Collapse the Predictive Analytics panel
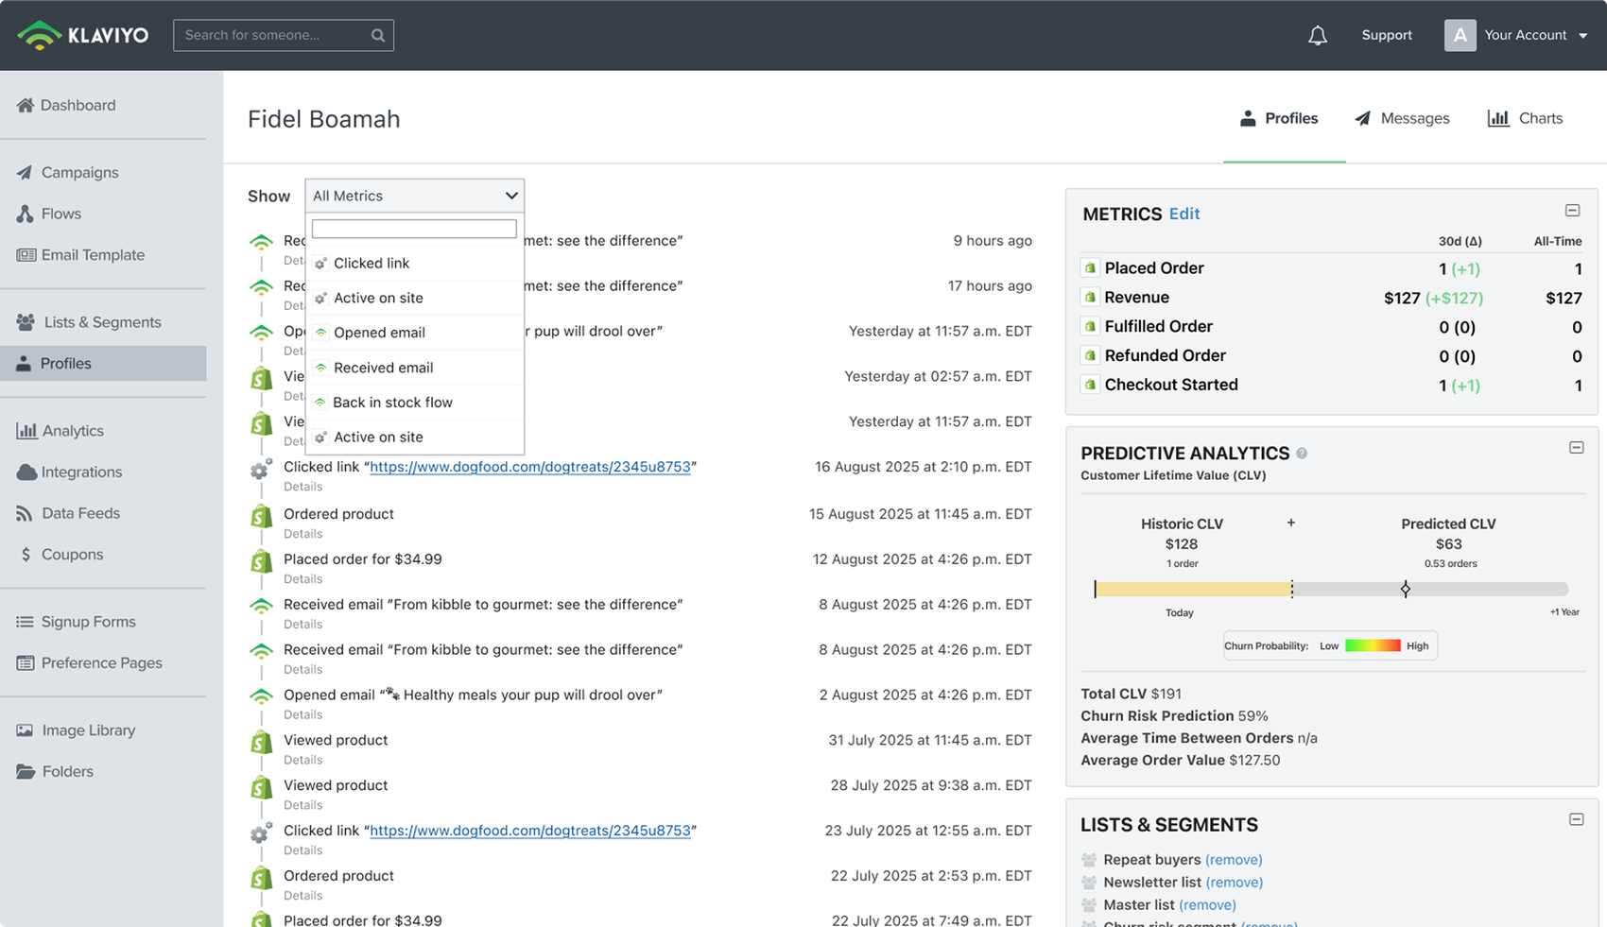Viewport: 1607px width, 927px height. 1576,448
